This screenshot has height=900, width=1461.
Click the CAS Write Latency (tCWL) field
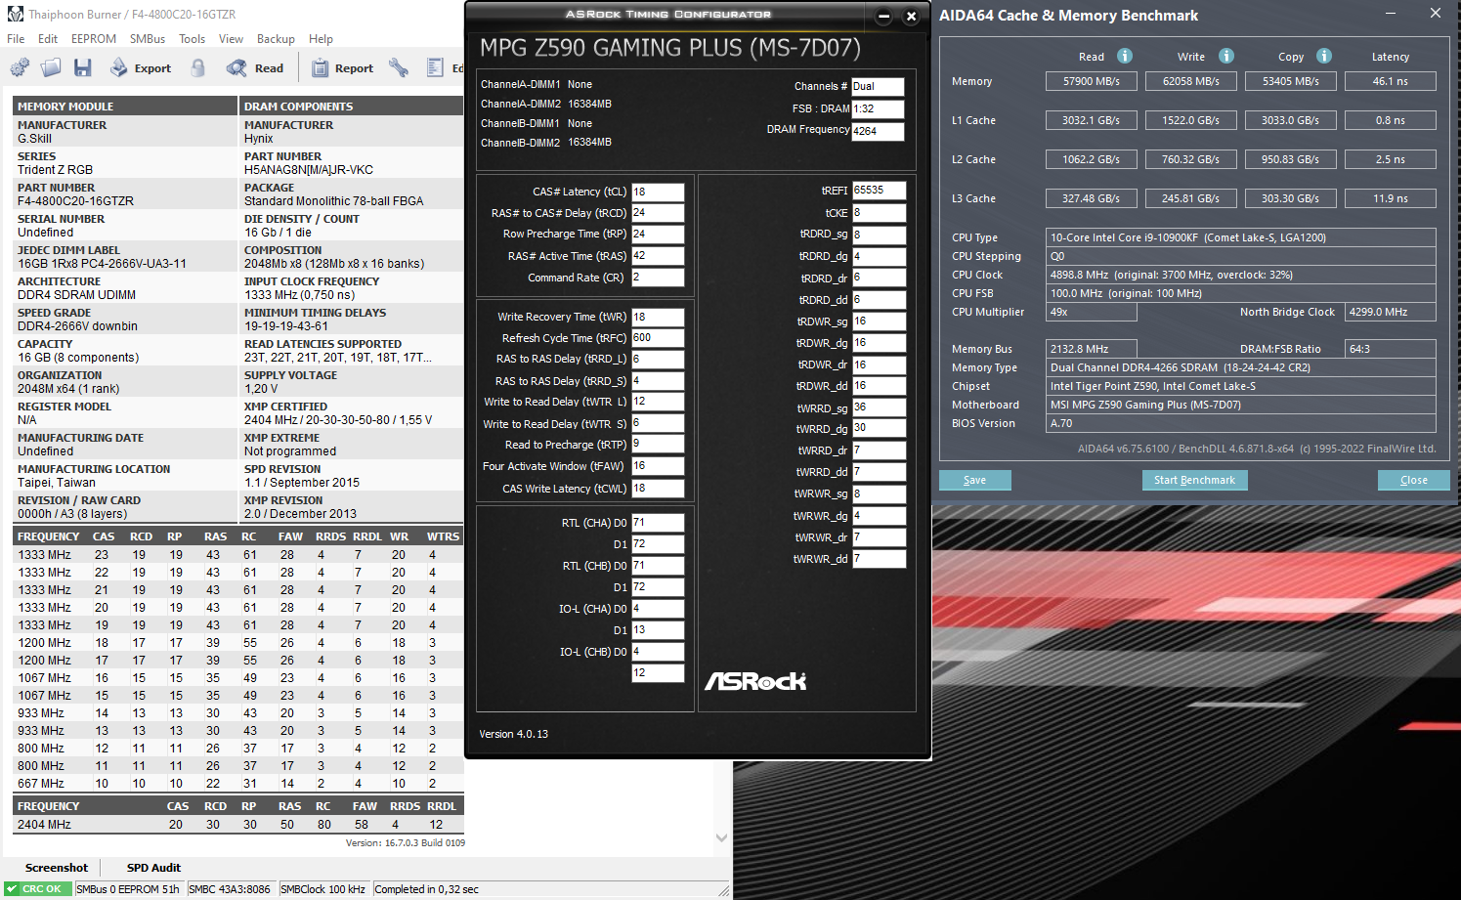tap(658, 489)
